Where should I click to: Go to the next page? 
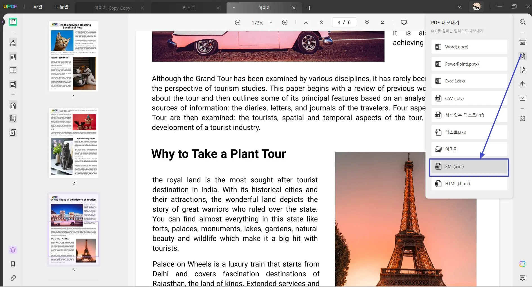tap(367, 22)
